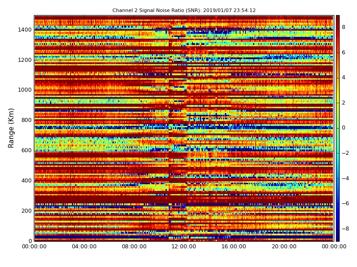Click the 800 range tick label

pyautogui.click(x=26, y=120)
